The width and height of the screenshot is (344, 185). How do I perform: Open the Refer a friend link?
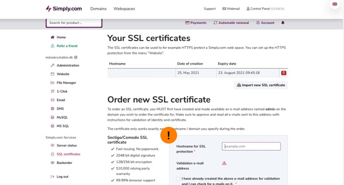(67, 46)
